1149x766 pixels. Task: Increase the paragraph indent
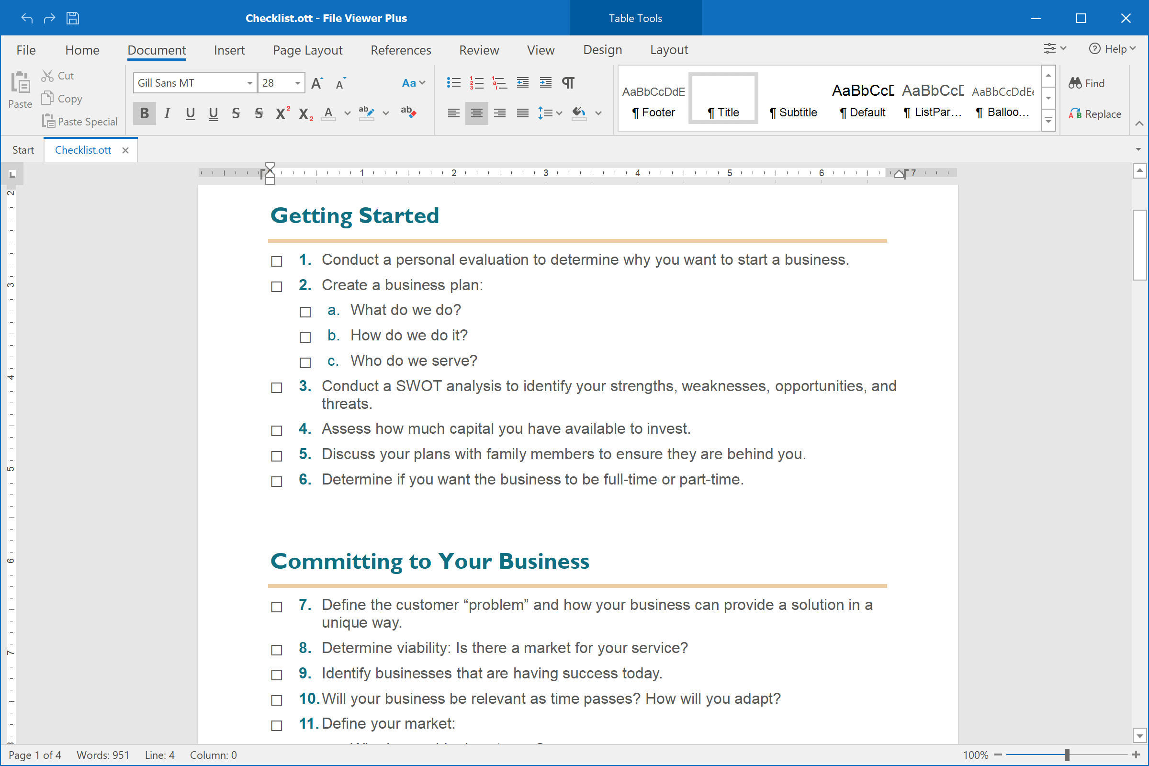coord(546,82)
